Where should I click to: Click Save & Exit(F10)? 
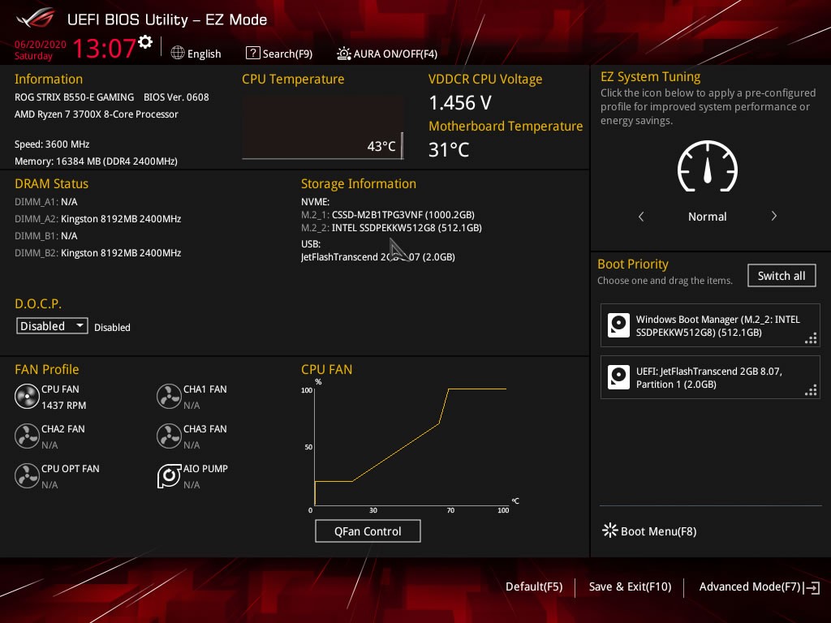pyautogui.click(x=630, y=586)
